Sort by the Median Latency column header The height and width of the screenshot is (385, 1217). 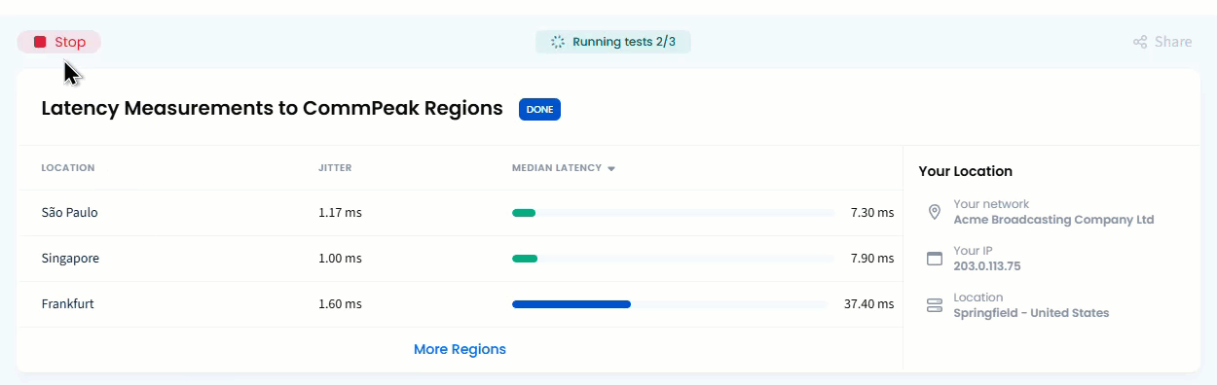click(564, 168)
